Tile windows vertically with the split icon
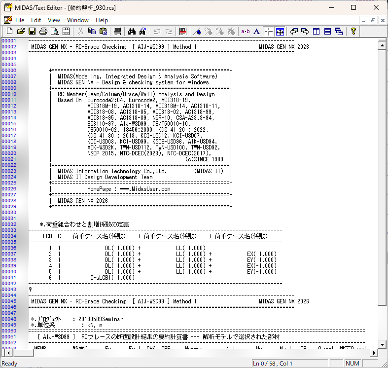 click(x=316, y=32)
